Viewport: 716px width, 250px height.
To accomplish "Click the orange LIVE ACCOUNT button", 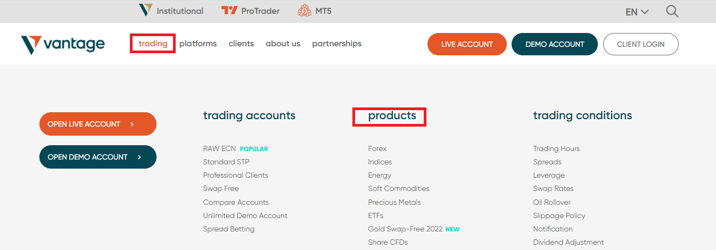I will click(x=467, y=44).
